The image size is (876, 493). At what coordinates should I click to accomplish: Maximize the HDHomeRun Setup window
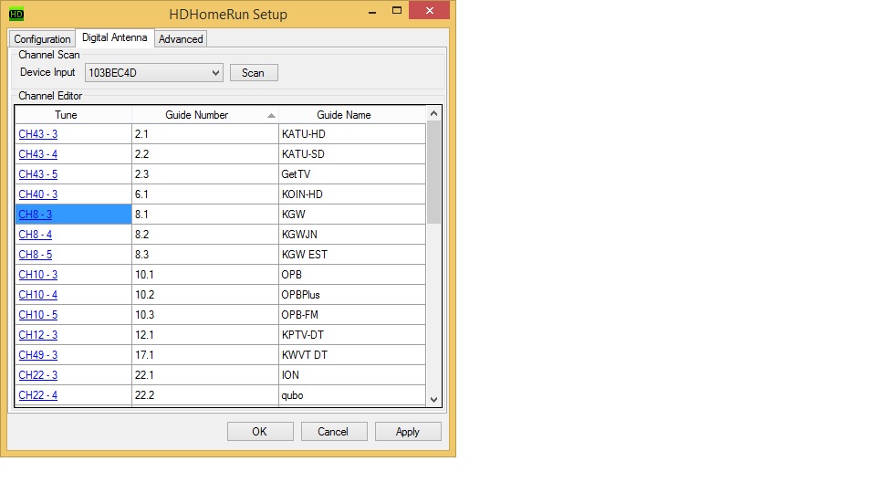pyautogui.click(x=397, y=11)
